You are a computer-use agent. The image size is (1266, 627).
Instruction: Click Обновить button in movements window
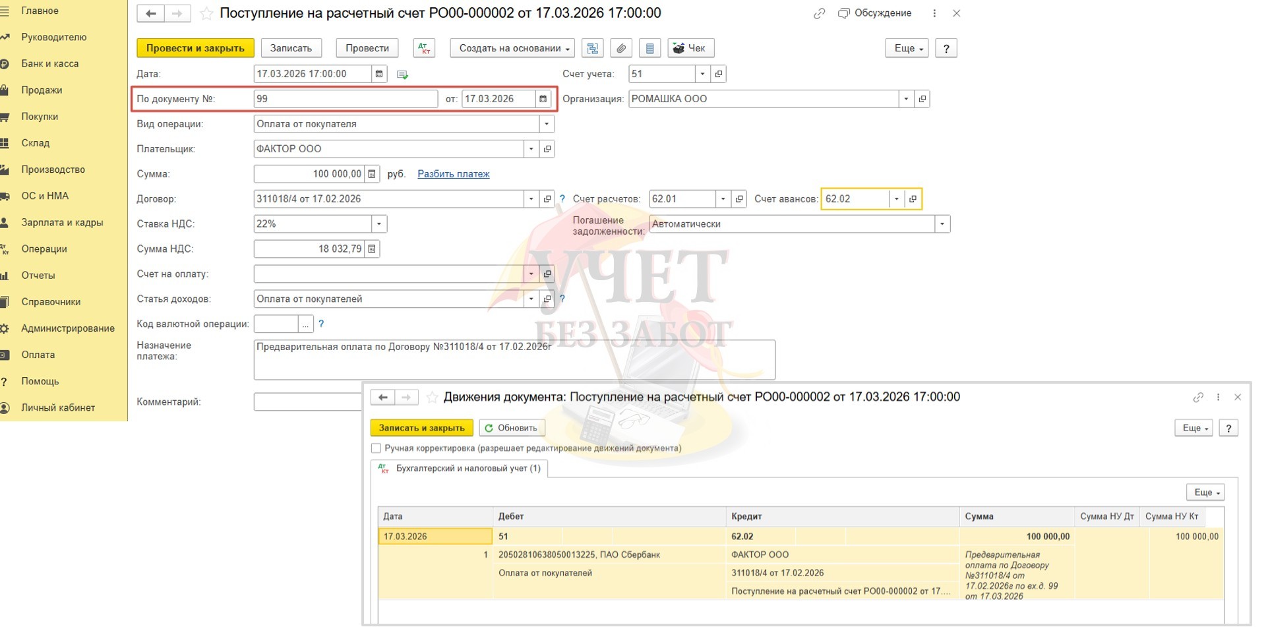[x=512, y=428]
